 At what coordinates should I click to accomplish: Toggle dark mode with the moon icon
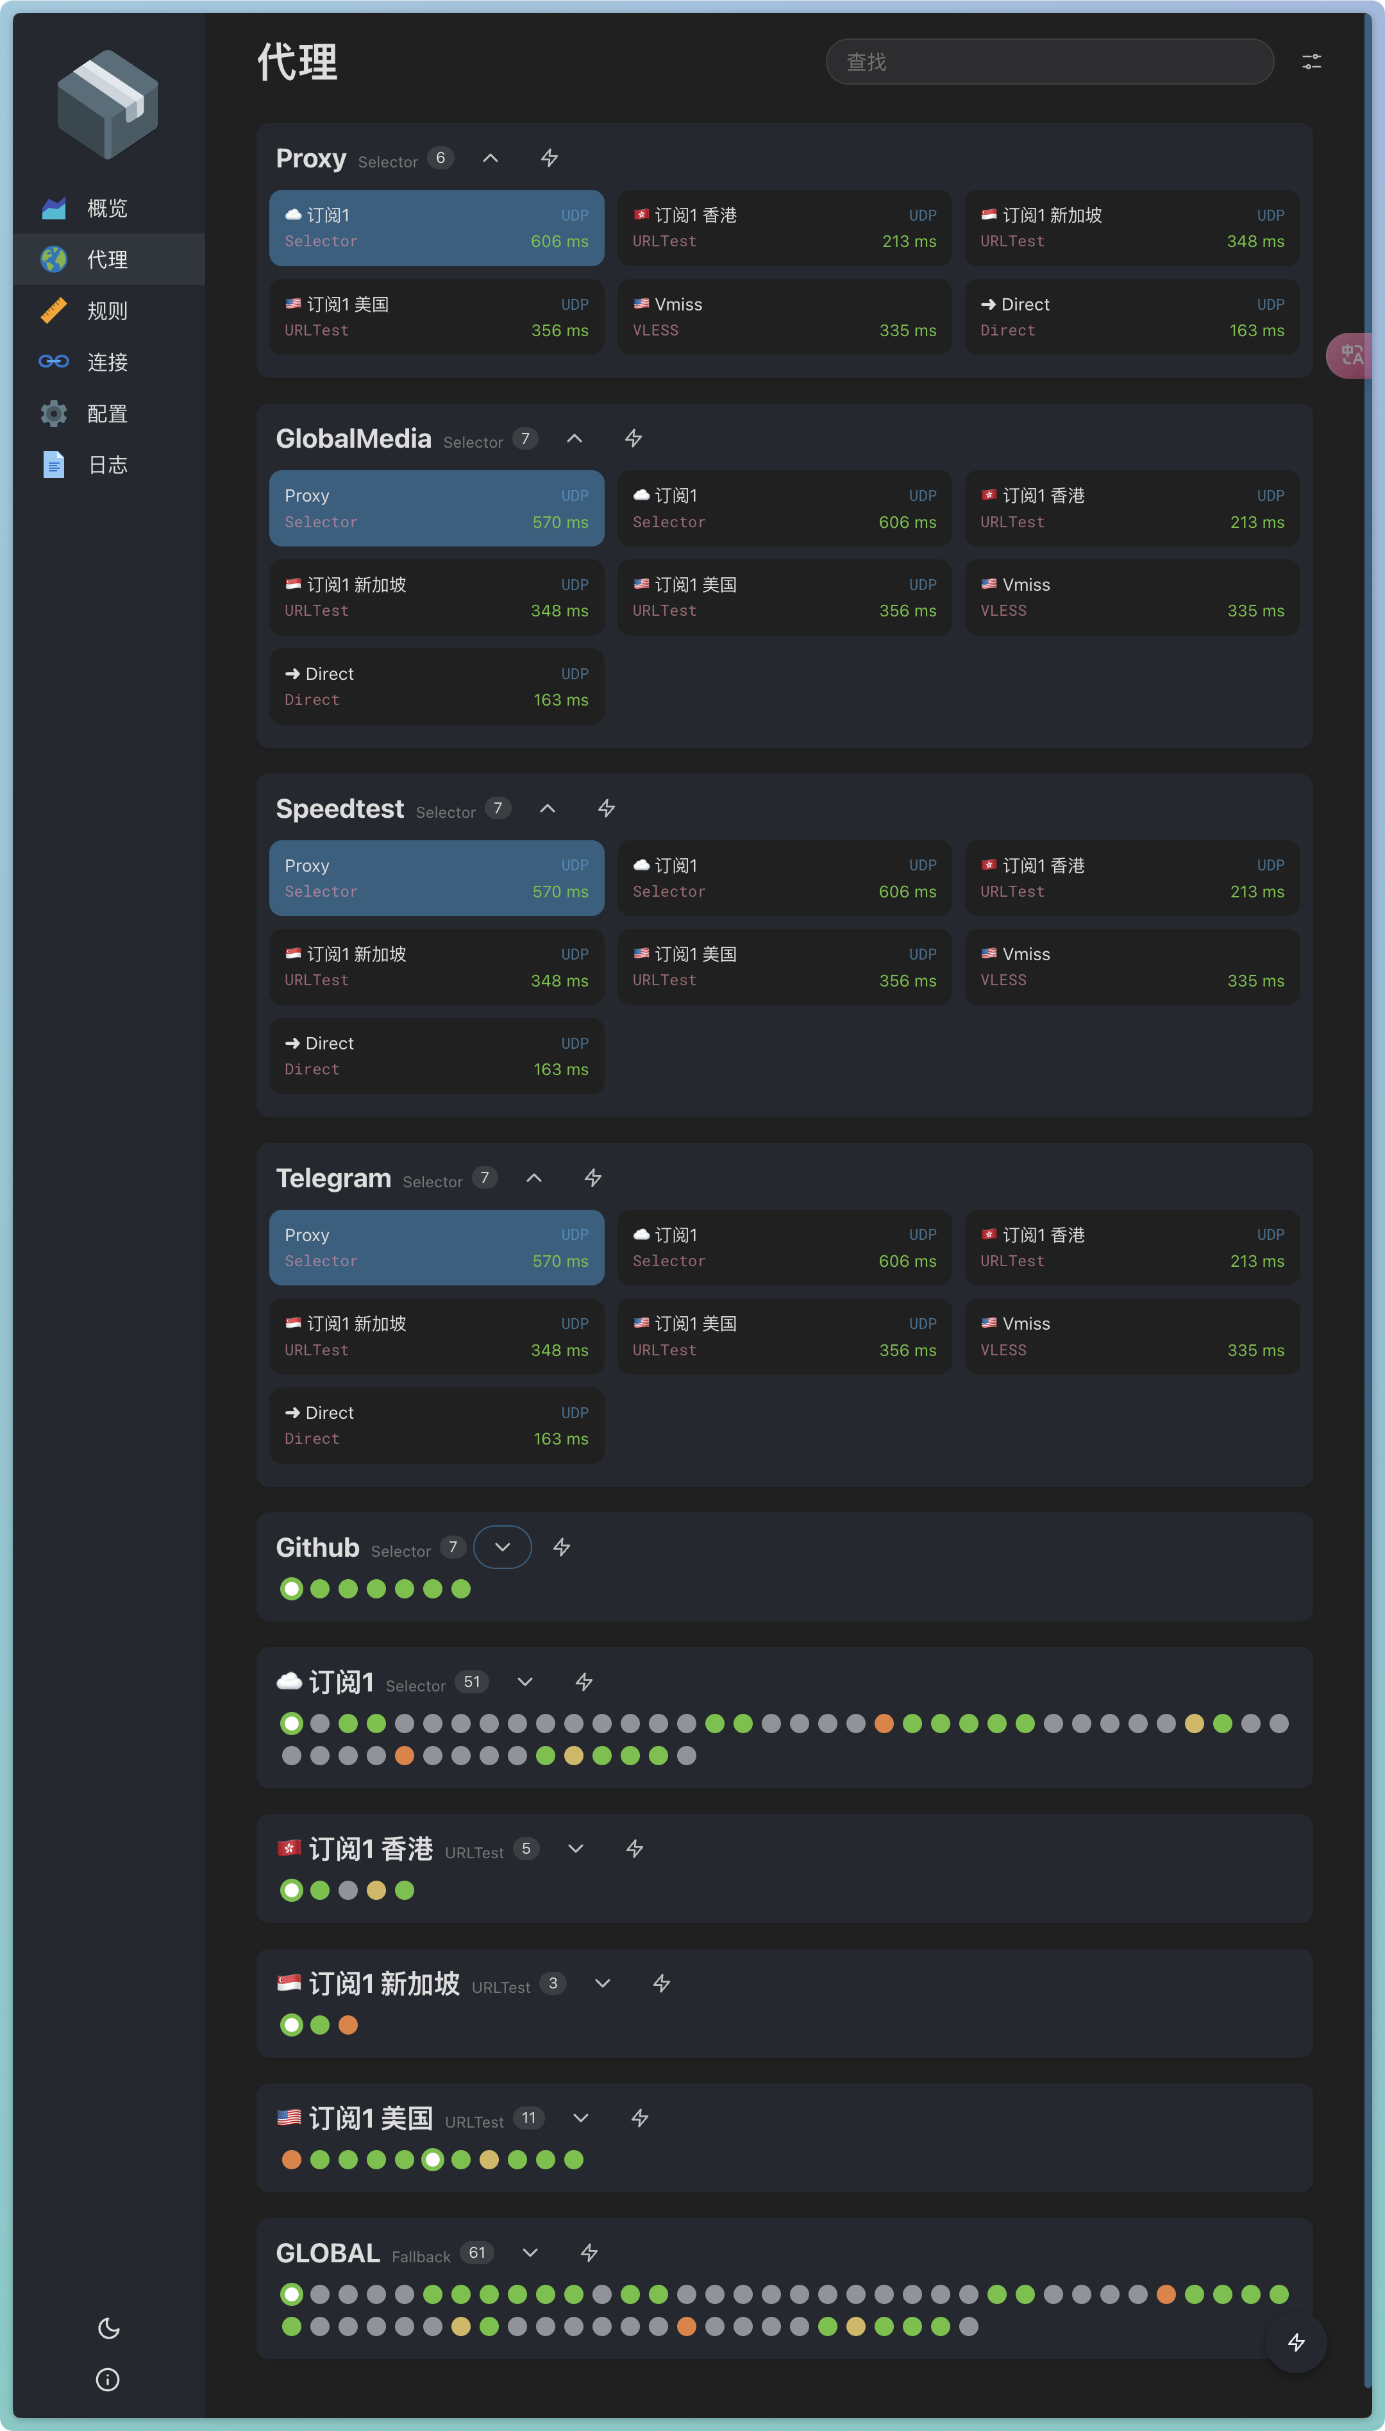pyautogui.click(x=108, y=2327)
